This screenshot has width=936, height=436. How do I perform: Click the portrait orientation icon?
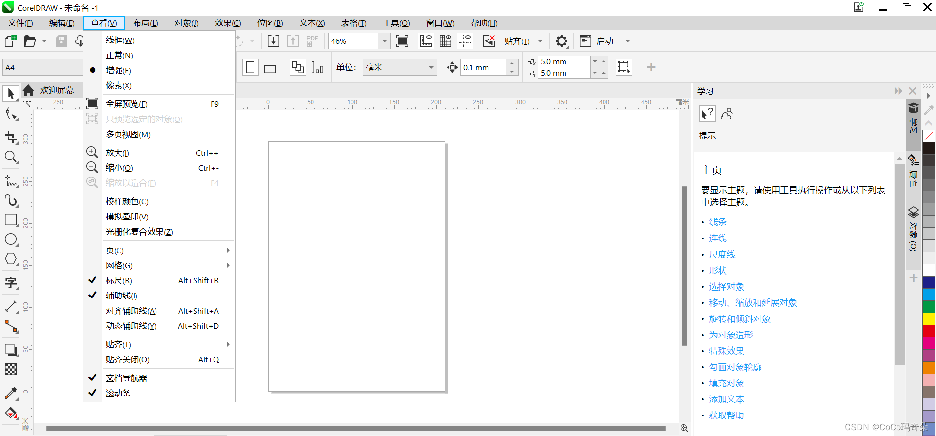(250, 67)
